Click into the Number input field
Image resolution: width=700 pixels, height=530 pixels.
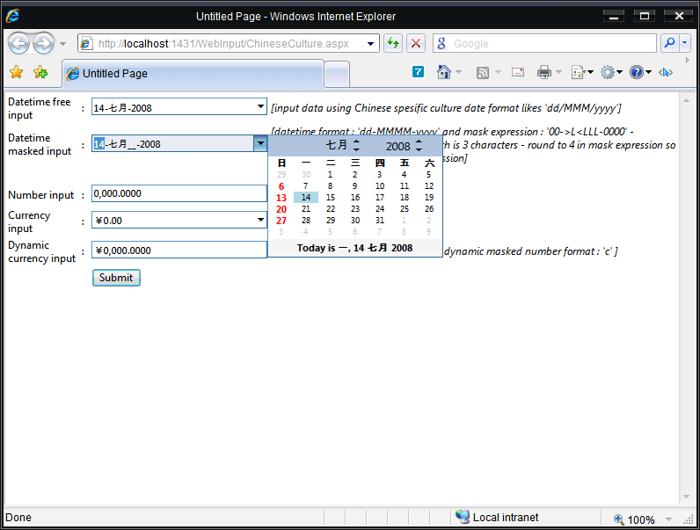179,193
